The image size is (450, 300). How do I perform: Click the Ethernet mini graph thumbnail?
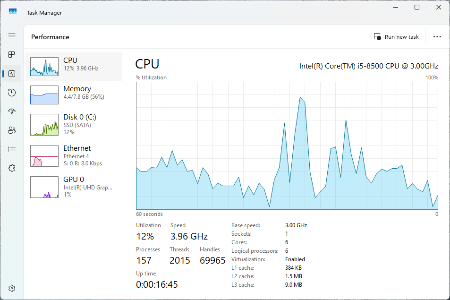pyautogui.click(x=44, y=156)
